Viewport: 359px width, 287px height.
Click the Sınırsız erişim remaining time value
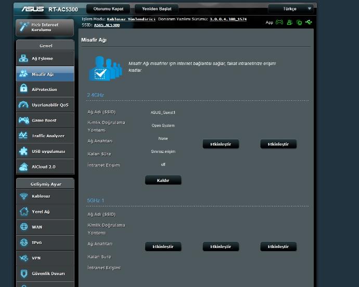click(163, 151)
